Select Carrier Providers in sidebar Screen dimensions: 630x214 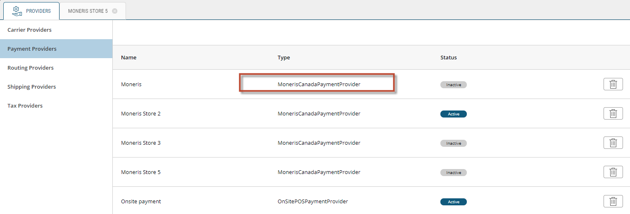pyautogui.click(x=29, y=30)
